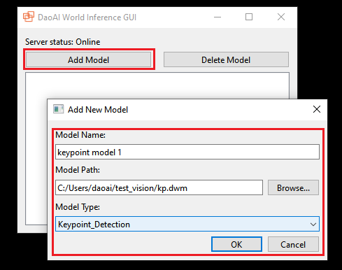This screenshot has width=342, height=270.
Task: Click the DaoAI app icon in title bar
Action: coord(29,17)
